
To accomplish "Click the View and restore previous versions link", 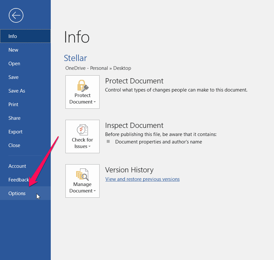I will [142, 179].
